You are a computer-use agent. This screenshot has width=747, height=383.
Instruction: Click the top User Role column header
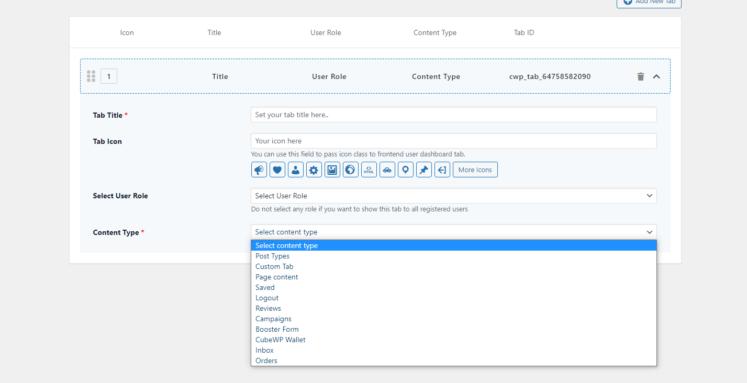(326, 32)
